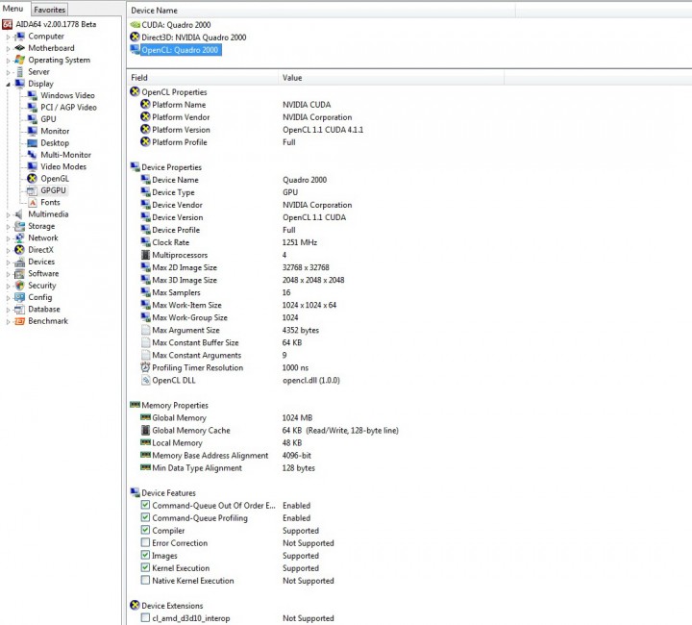
Task: Click the Video Modes icon
Action: point(33,166)
